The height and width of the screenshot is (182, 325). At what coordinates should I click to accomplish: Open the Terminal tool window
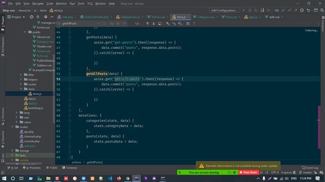70,168
